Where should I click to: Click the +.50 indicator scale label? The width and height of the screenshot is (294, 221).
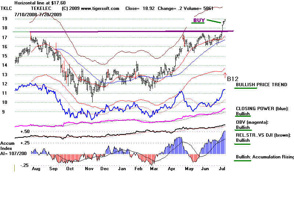(x=25, y=131)
